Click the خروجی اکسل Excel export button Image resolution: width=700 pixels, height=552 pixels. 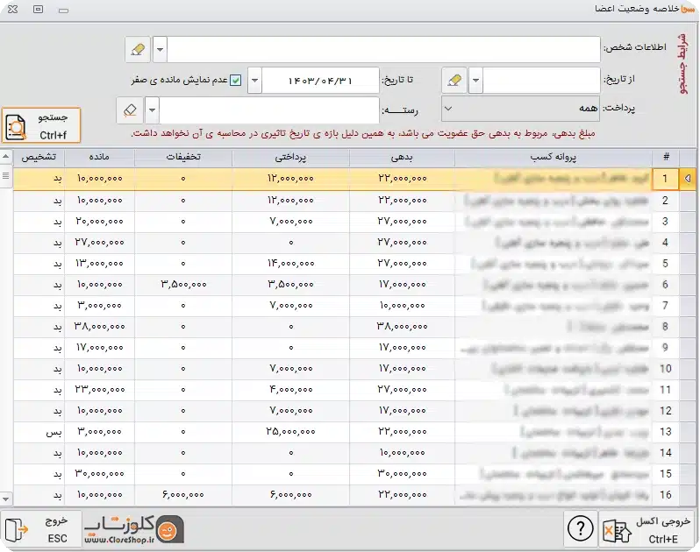647,529
